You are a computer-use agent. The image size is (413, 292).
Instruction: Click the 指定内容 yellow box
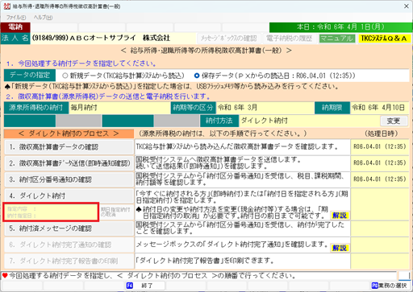[51, 212]
